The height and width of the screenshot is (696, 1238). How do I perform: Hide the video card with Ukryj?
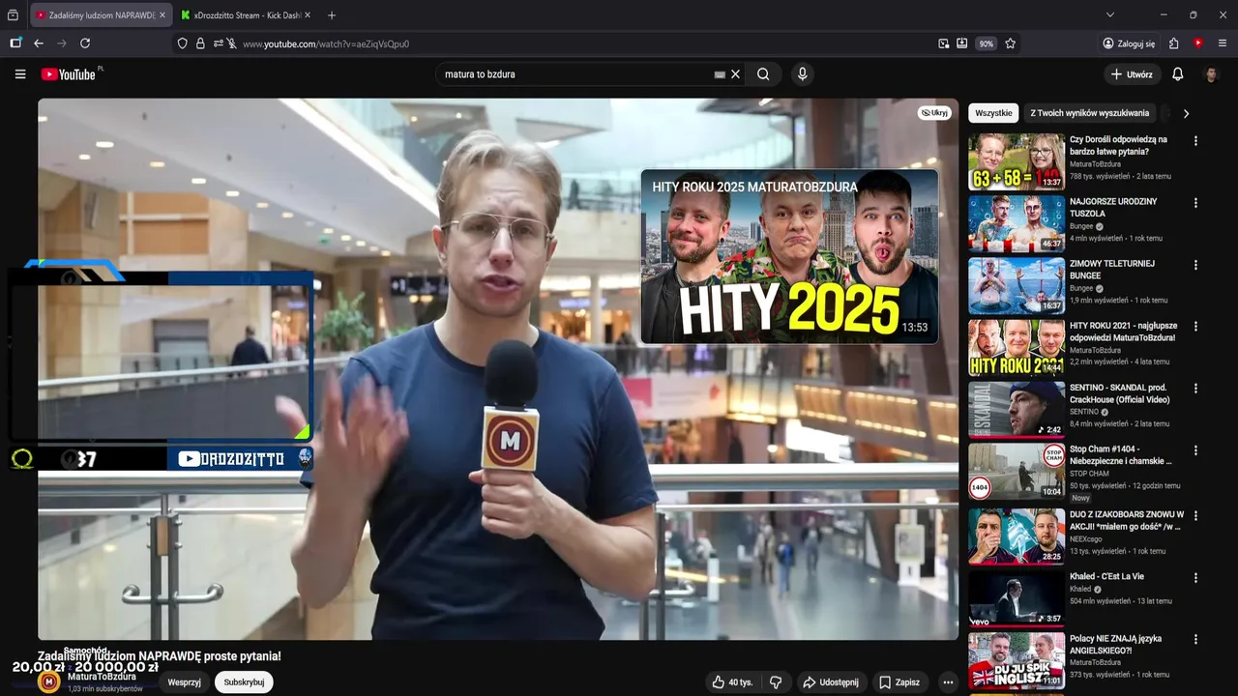click(x=934, y=113)
